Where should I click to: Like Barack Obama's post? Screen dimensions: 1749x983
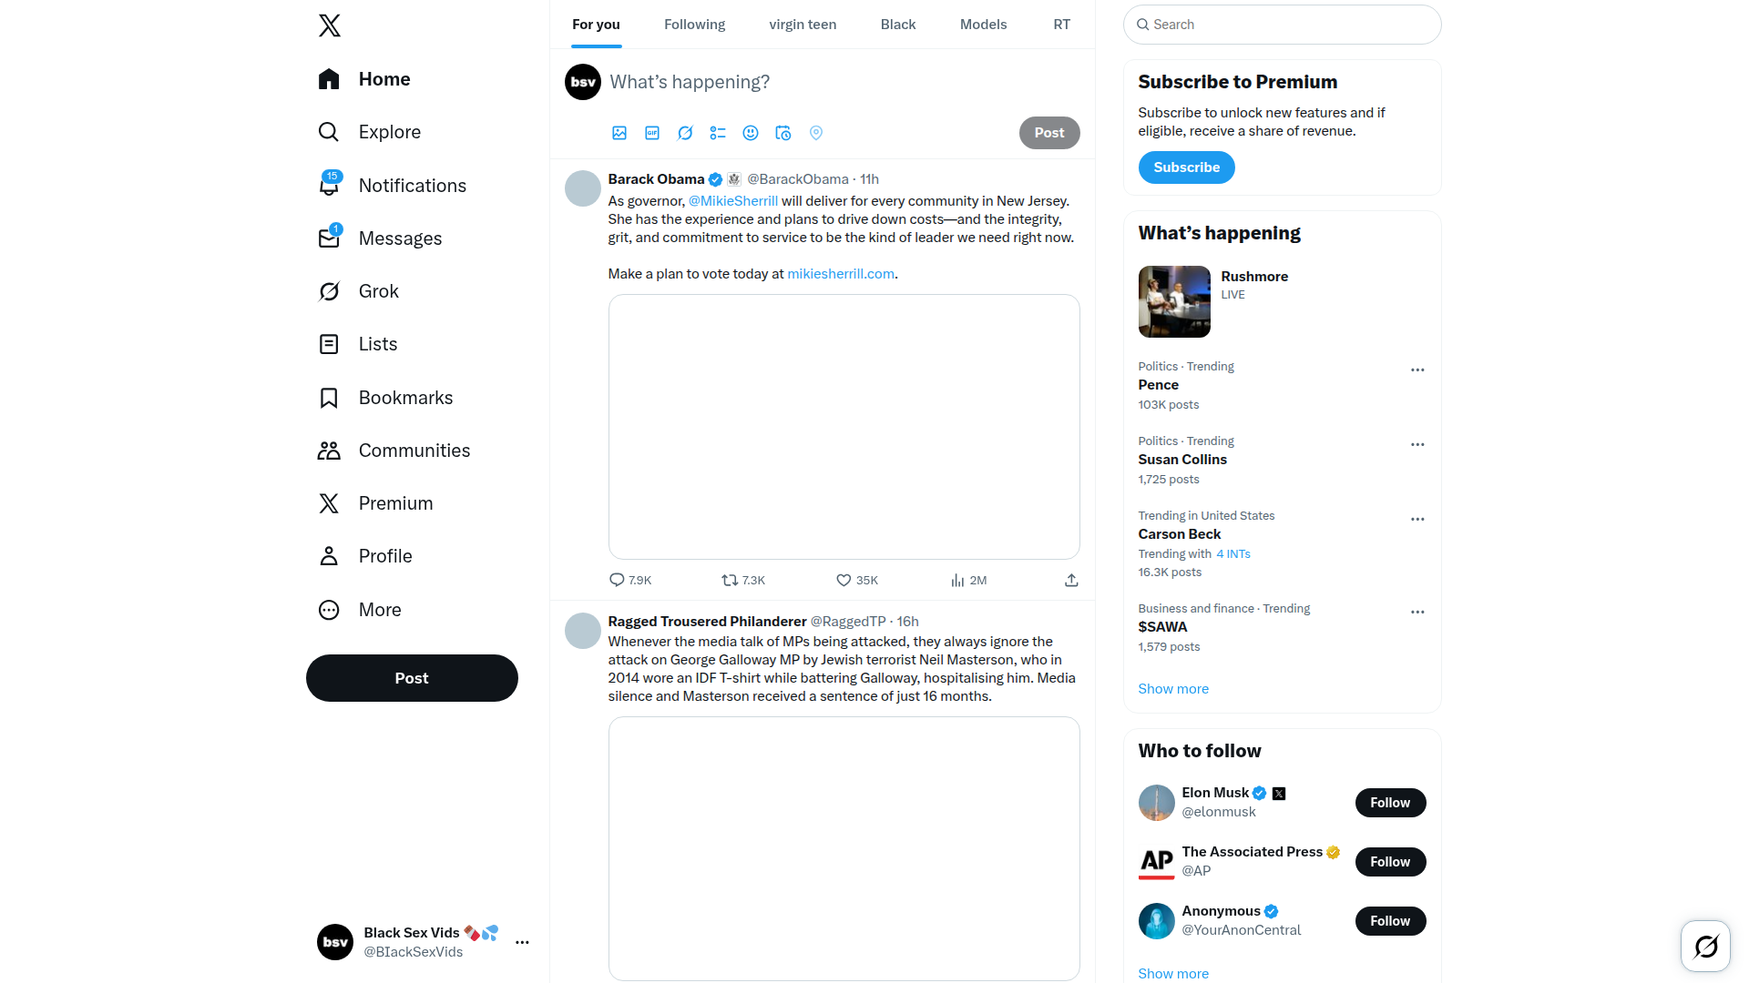(x=844, y=581)
